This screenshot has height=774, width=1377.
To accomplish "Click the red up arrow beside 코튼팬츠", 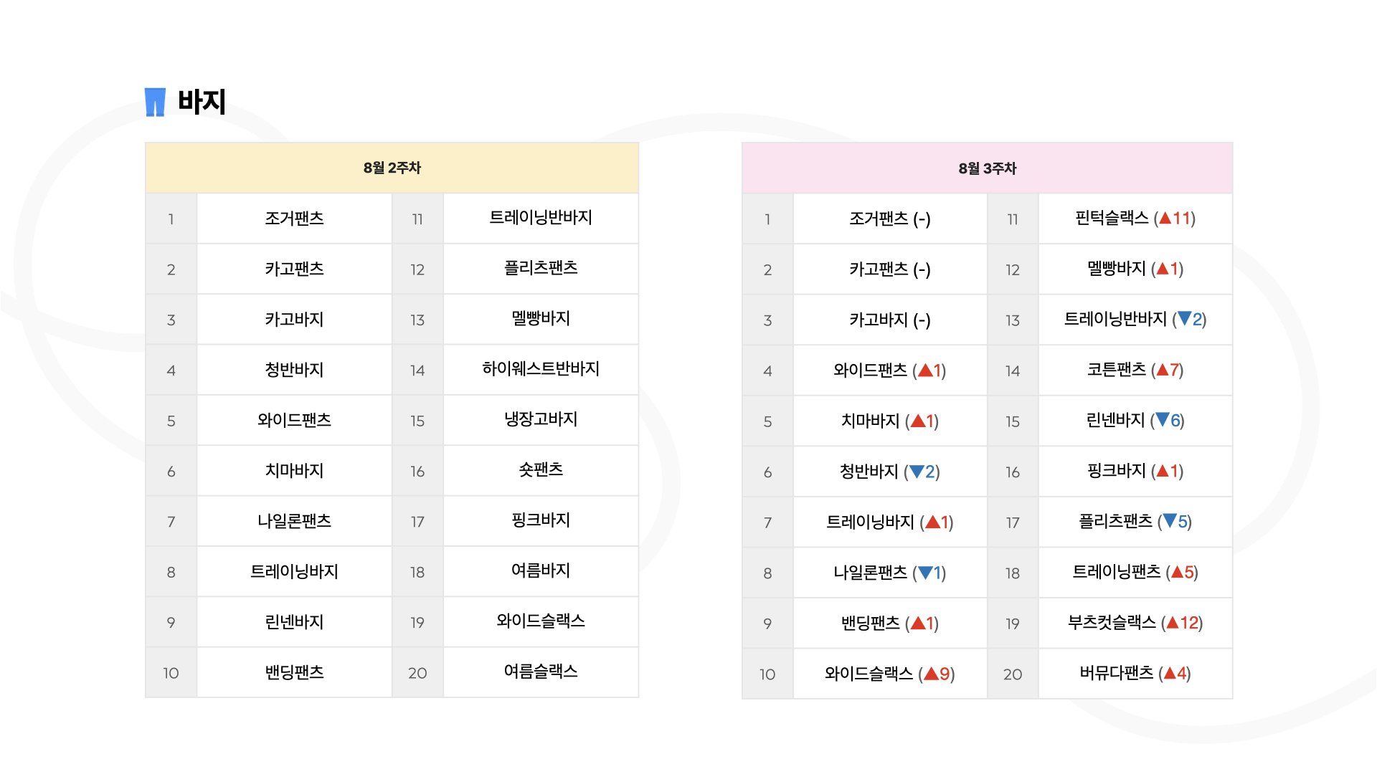I will click(1163, 370).
